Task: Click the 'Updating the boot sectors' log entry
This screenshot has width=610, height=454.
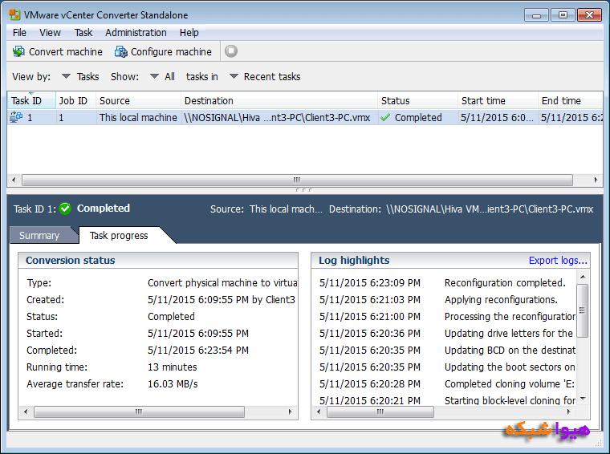Action: click(510, 367)
